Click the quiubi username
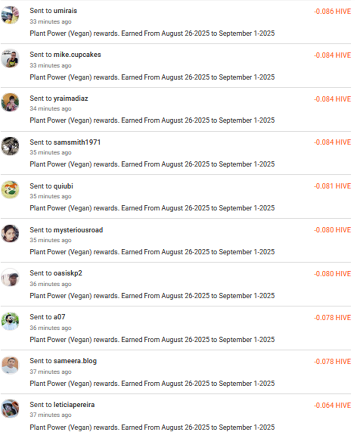Viewport: 355px width, 435px height. pyautogui.click(x=63, y=186)
